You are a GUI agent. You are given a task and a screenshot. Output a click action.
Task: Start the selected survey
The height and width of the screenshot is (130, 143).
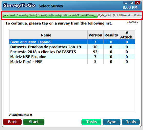tap(34, 122)
